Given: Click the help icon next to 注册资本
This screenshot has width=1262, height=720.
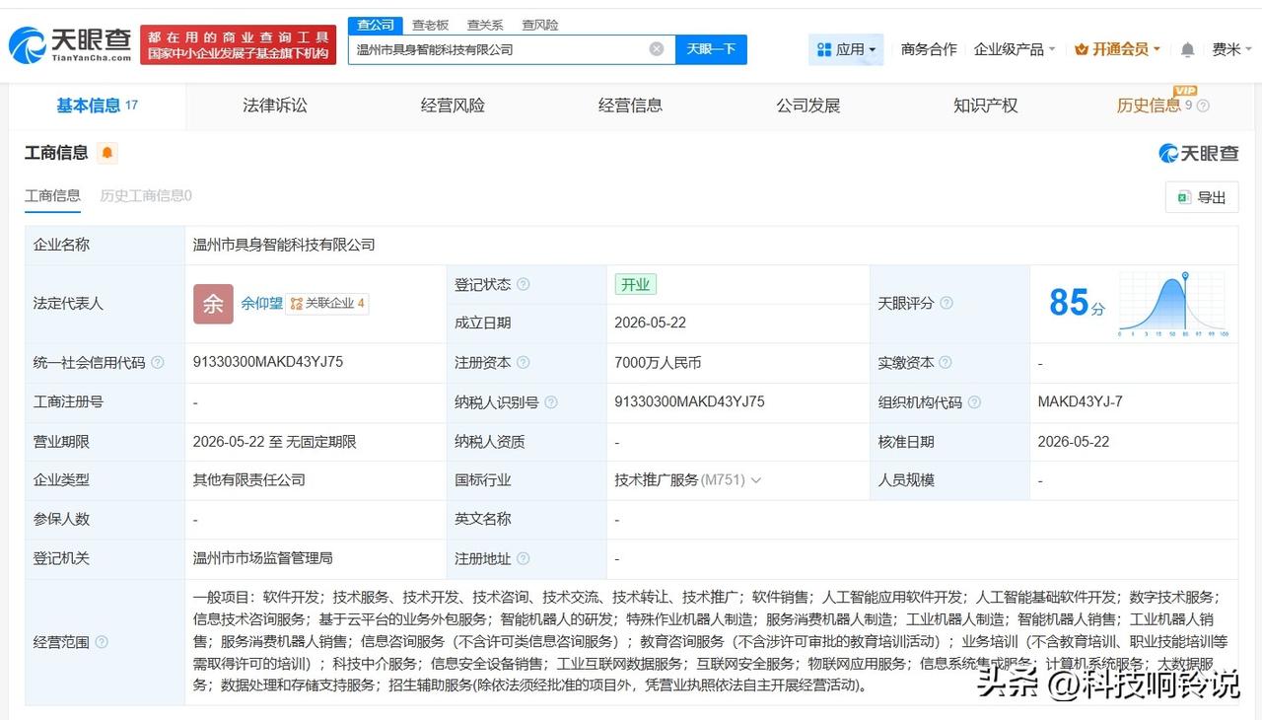Looking at the screenshot, I should [523, 363].
